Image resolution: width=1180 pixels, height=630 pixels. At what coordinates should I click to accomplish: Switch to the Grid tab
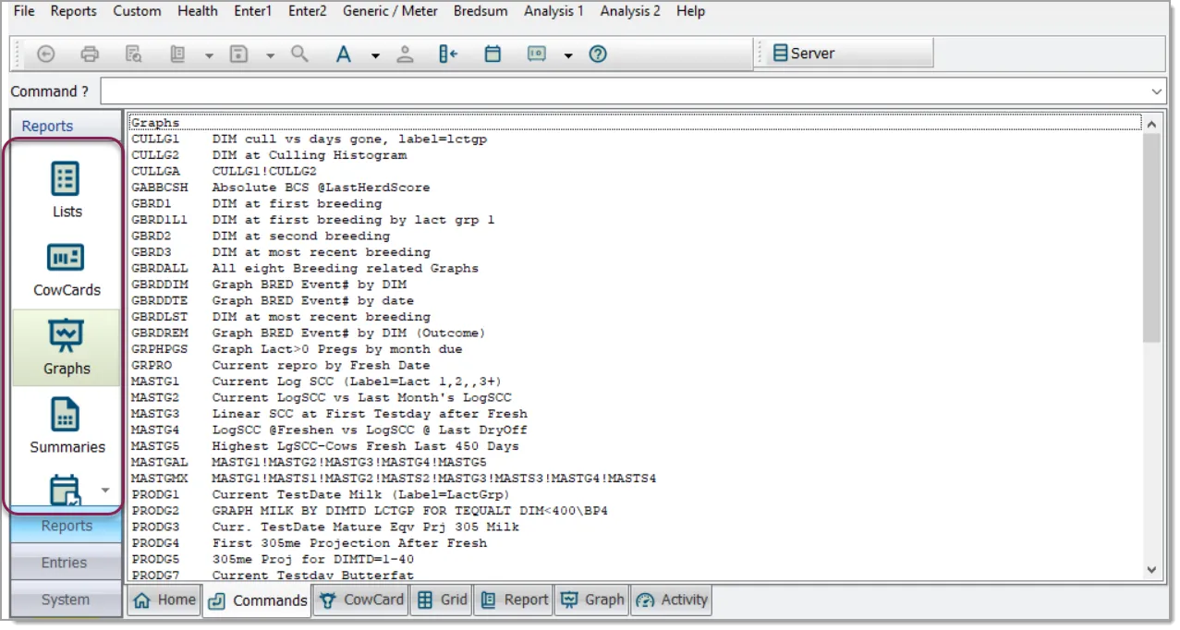coord(443,600)
